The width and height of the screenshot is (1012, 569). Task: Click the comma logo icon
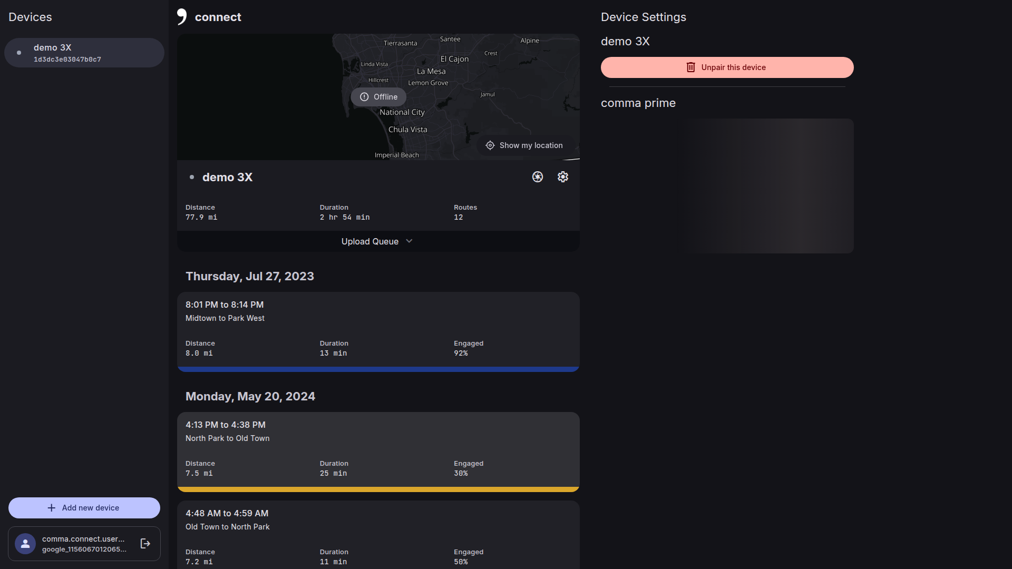pyautogui.click(x=182, y=17)
